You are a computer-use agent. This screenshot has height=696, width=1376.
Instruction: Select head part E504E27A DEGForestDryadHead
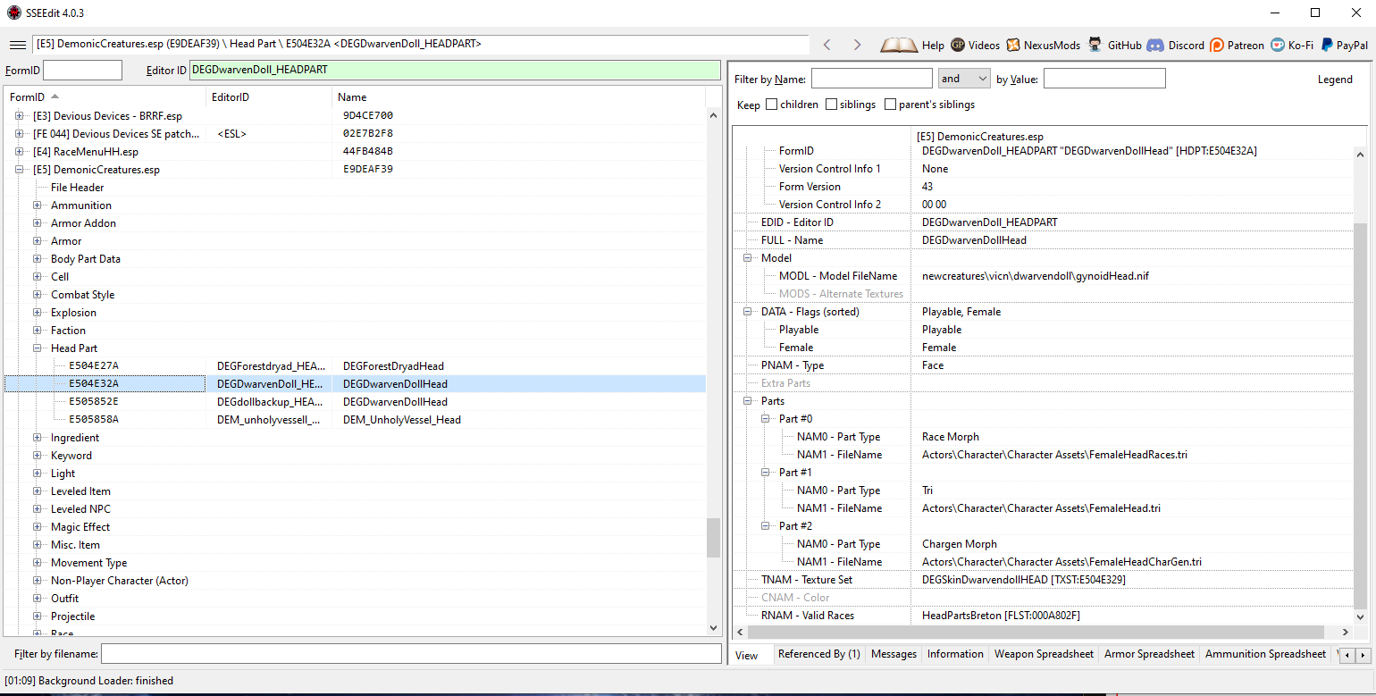click(x=355, y=366)
